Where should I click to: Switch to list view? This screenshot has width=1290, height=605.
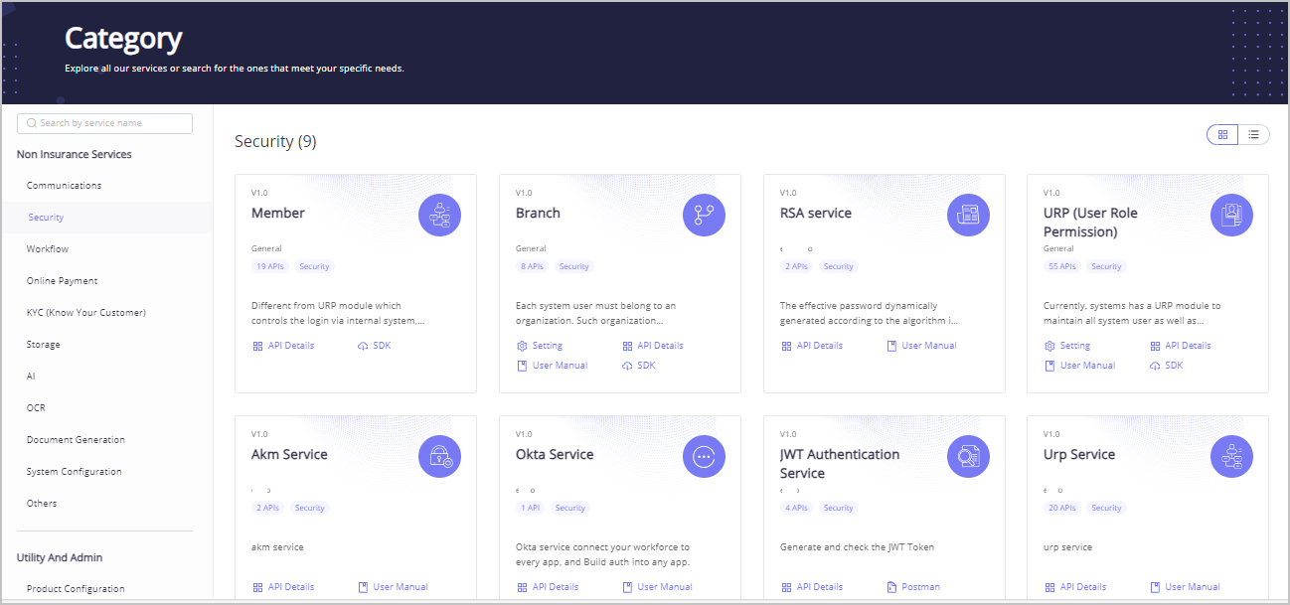(1254, 134)
